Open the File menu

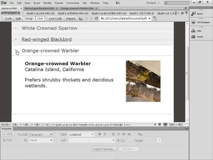[12, 3]
